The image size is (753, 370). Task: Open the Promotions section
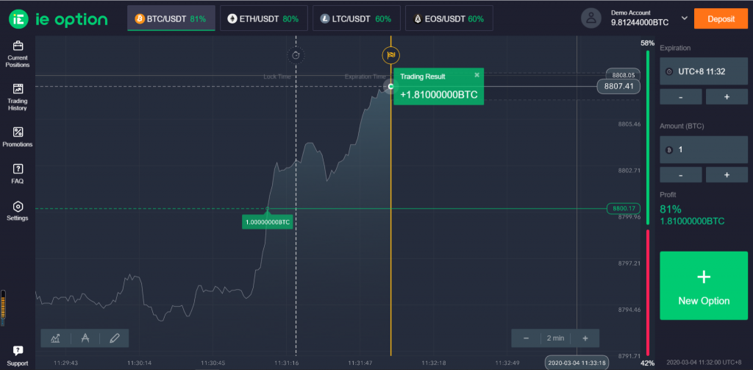click(18, 137)
